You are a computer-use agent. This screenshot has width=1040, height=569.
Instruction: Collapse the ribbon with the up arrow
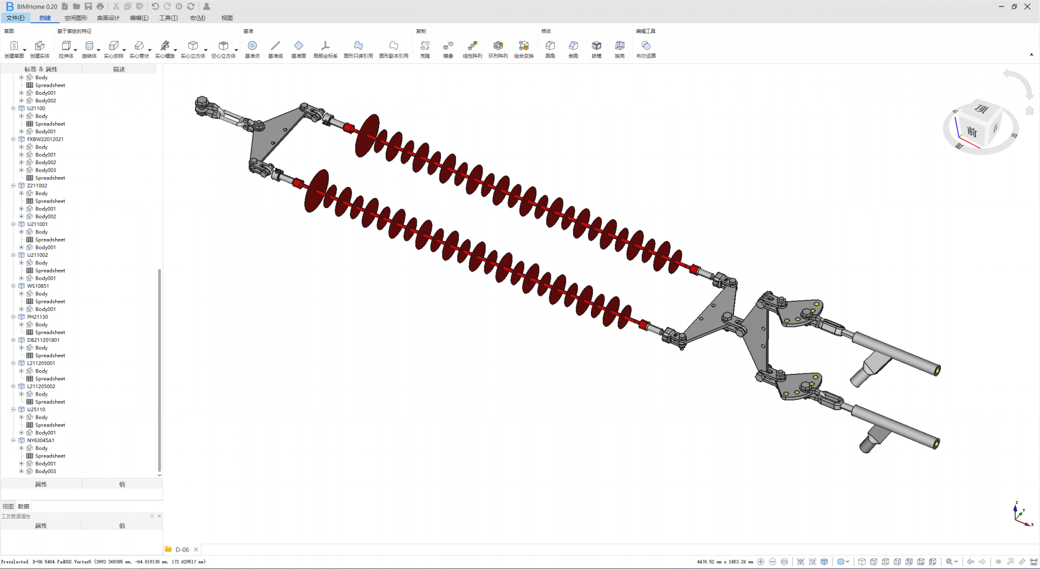coord(1031,55)
